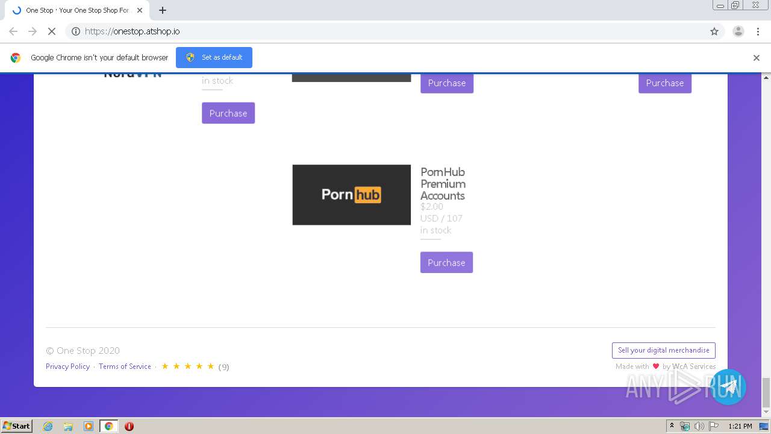Click Sell your digital merchandise button
The width and height of the screenshot is (771, 434).
click(664, 350)
